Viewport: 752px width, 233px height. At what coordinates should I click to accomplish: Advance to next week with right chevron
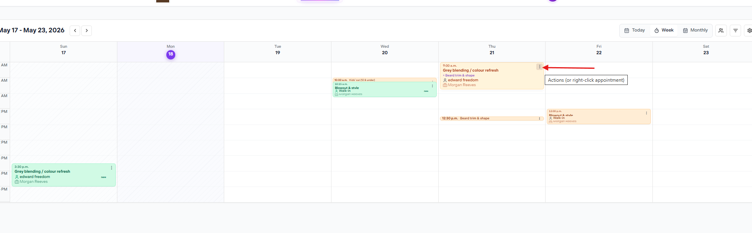pyautogui.click(x=87, y=31)
